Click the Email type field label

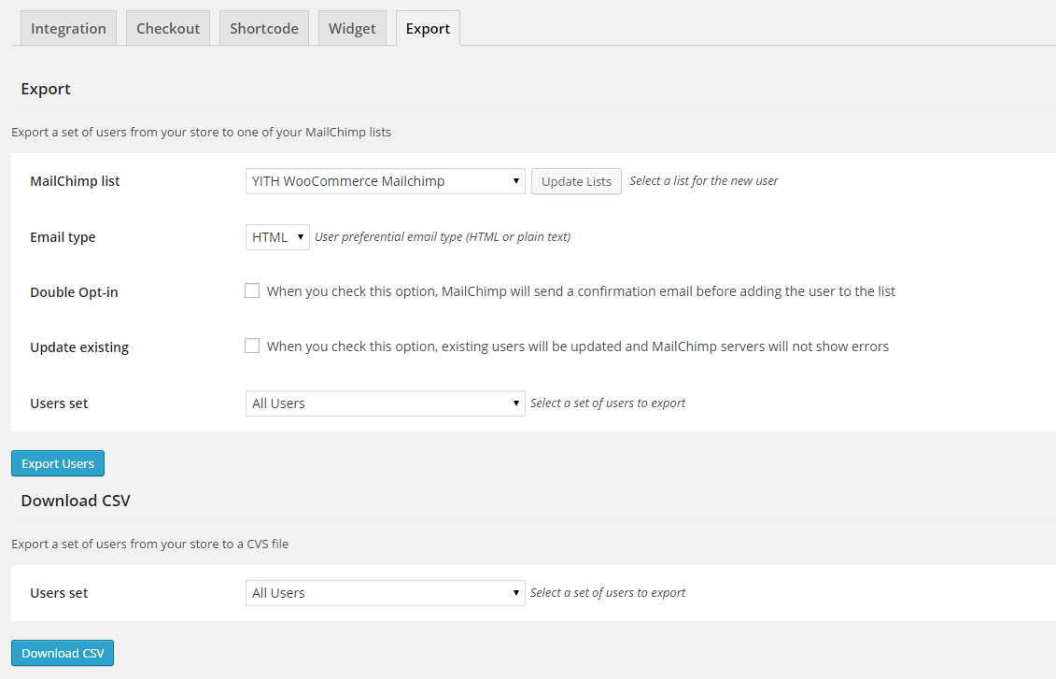click(63, 237)
